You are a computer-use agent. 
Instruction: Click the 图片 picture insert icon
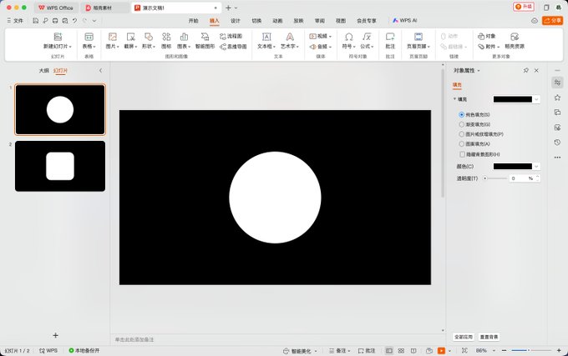pyautogui.click(x=112, y=37)
